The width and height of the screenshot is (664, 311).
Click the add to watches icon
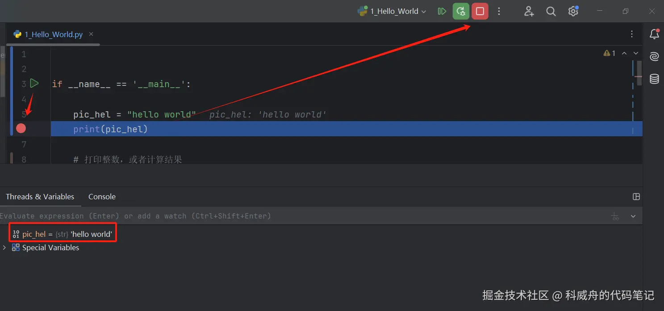pyautogui.click(x=615, y=216)
